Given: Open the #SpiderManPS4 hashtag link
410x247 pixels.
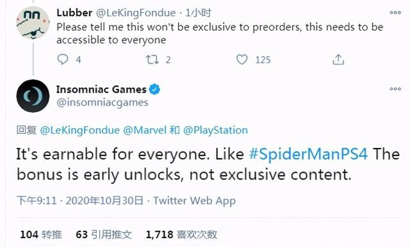Looking at the screenshot, I should coord(309,154).
